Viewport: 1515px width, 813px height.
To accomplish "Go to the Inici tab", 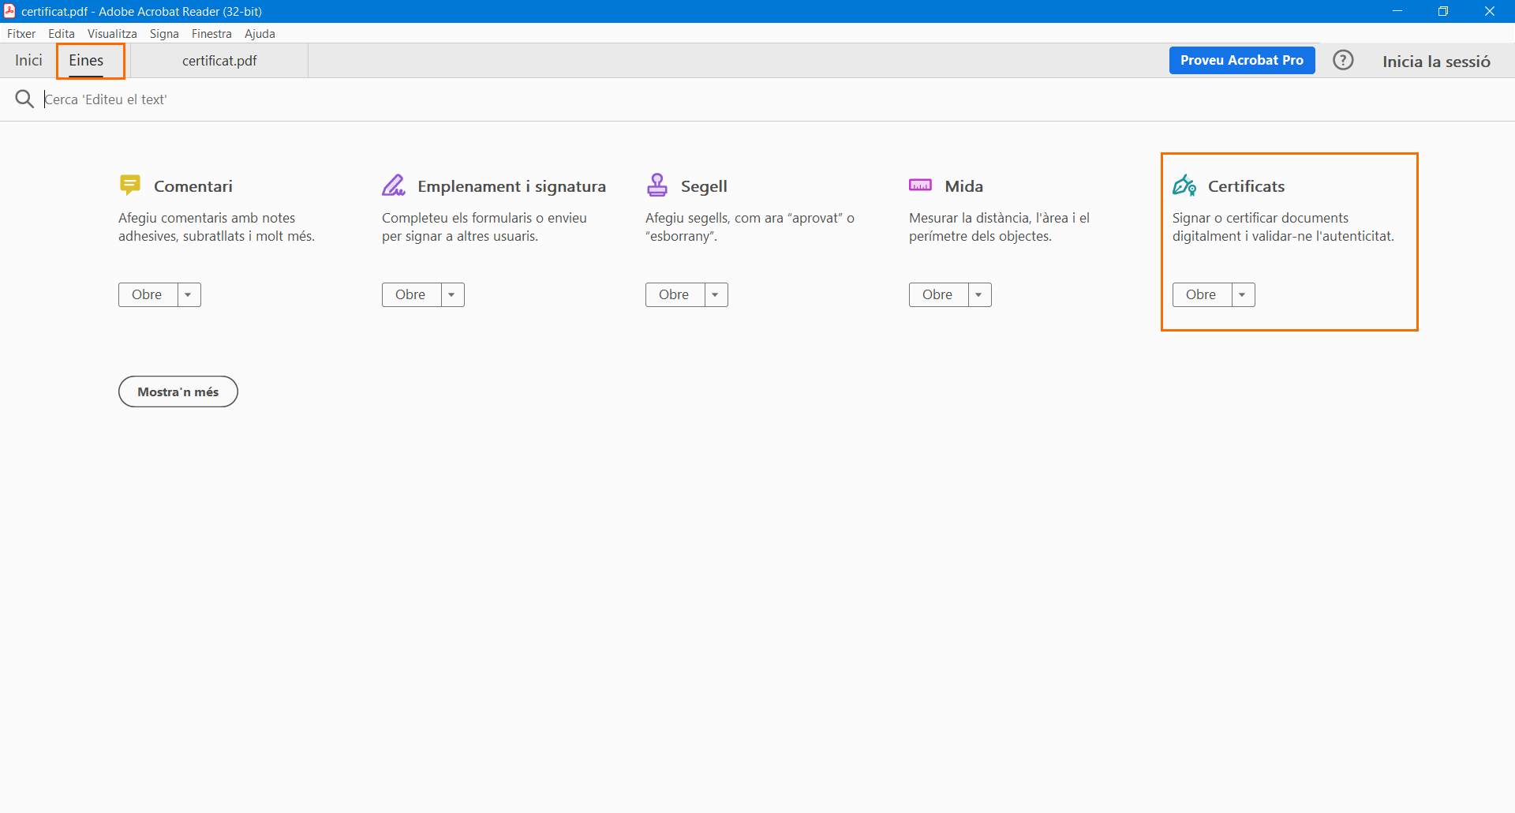I will [28, 61].
